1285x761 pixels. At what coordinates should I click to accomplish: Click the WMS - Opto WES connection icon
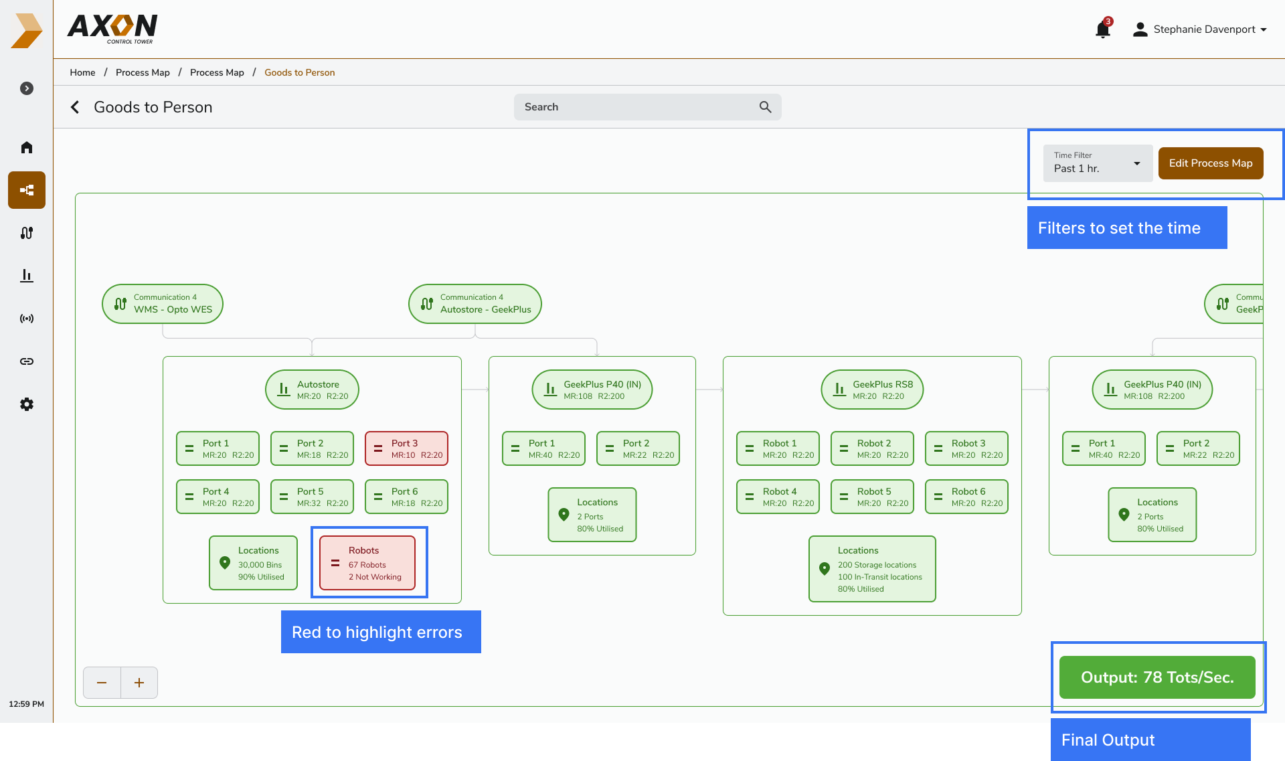120,304
